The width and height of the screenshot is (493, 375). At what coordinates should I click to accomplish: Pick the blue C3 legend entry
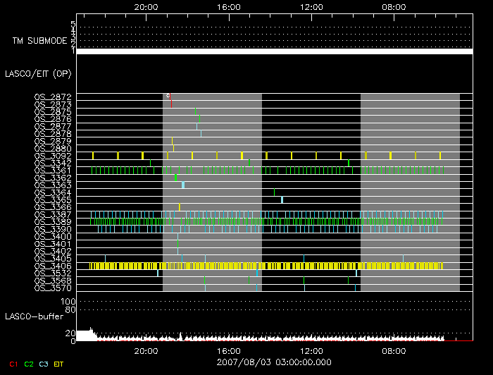44,364
